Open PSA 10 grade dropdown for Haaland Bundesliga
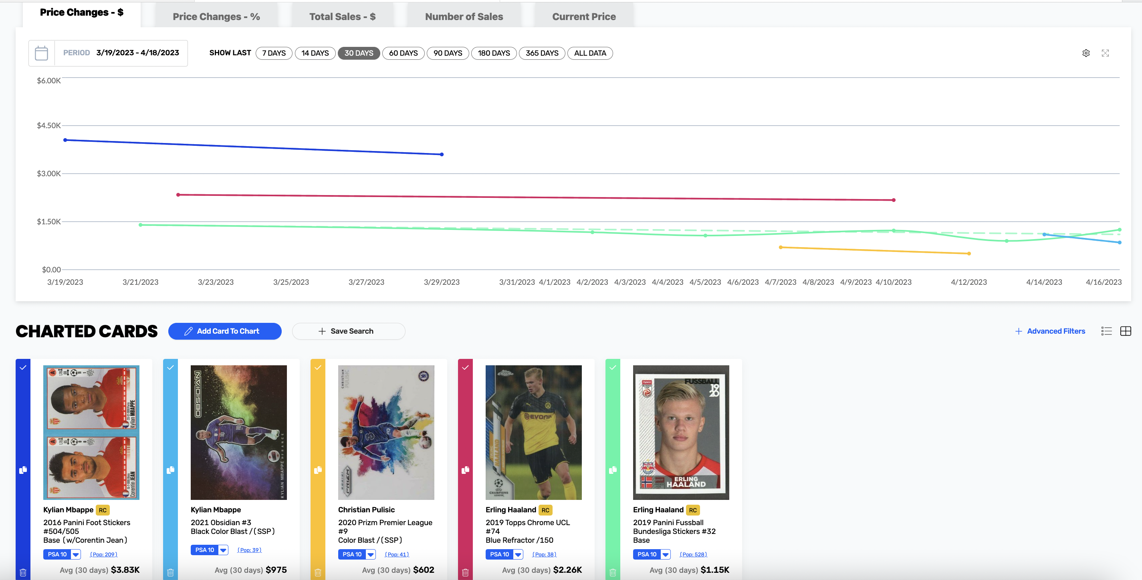This screenshot has height=580, width=1142. coord(666,554)
